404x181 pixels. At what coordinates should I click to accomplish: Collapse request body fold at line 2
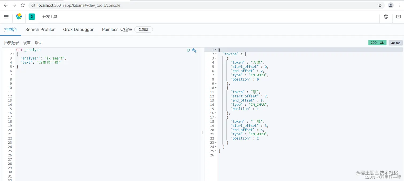pos(14,54)
